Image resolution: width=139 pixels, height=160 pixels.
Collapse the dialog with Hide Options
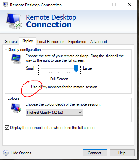(x=21, y=153)
